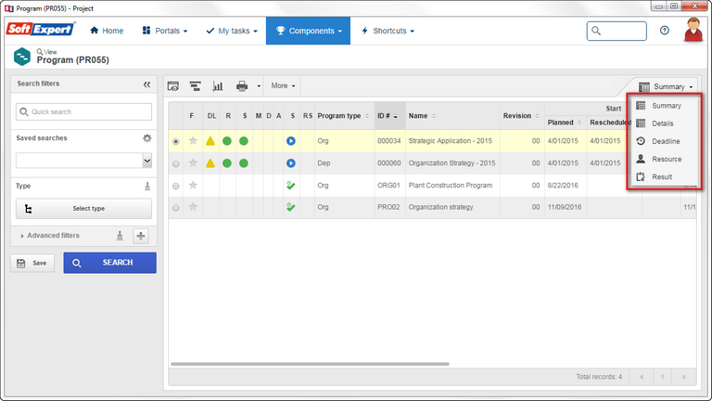Open the My tasks dropdown
712x401 pixels.
(x=232, y=31)
